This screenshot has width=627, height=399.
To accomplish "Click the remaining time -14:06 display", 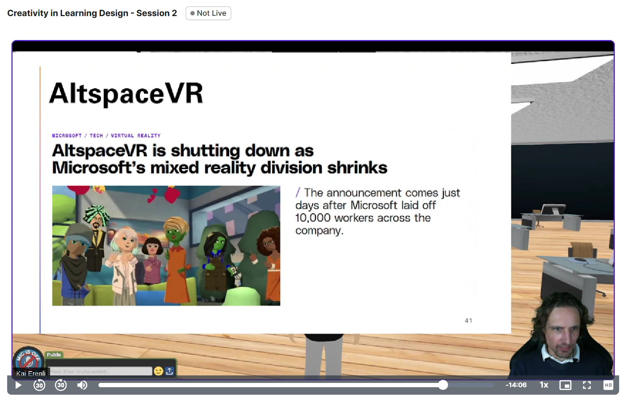I will coord(516,385).
